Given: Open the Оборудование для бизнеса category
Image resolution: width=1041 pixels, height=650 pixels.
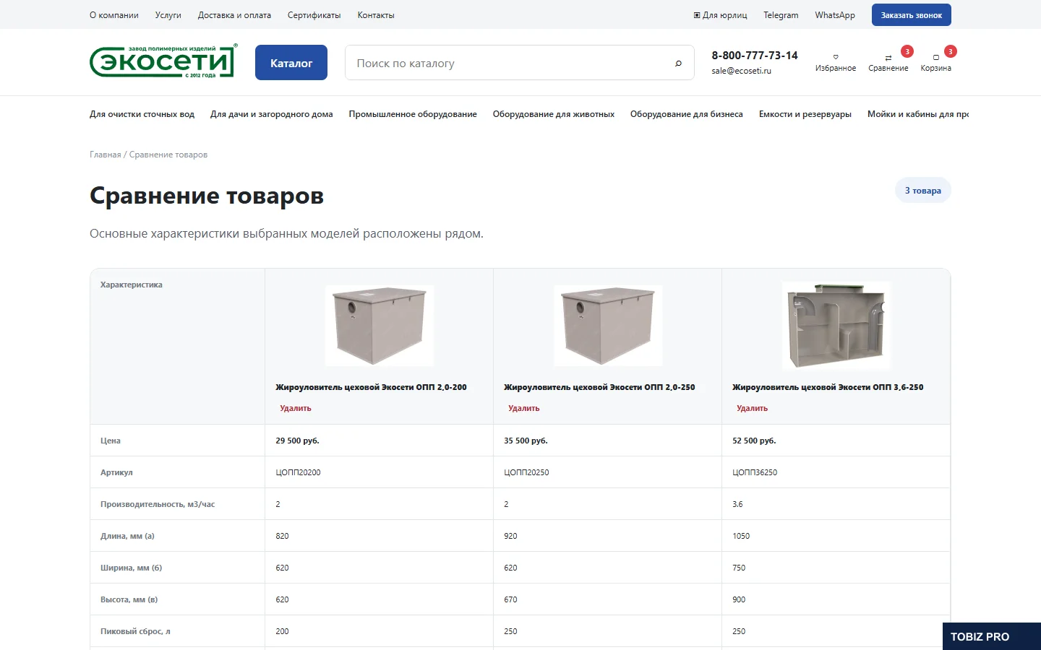Looking at the screenshot, I should pos(687,114).
